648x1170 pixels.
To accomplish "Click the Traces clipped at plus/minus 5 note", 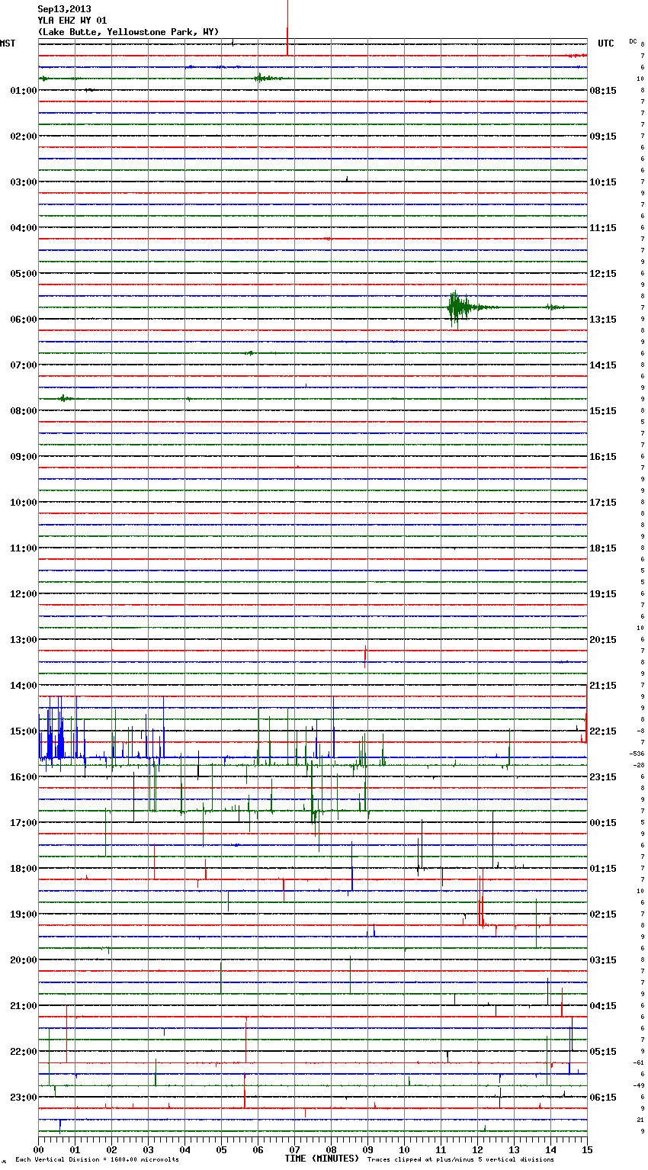I will [x=460, y=1159].
